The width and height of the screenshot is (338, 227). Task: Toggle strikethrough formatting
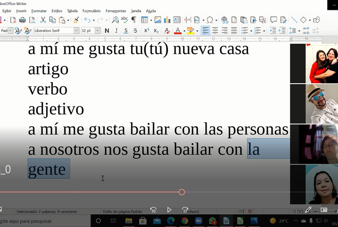coord(136,31)
